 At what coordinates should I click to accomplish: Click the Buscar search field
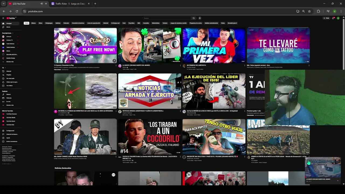[167, 18]
